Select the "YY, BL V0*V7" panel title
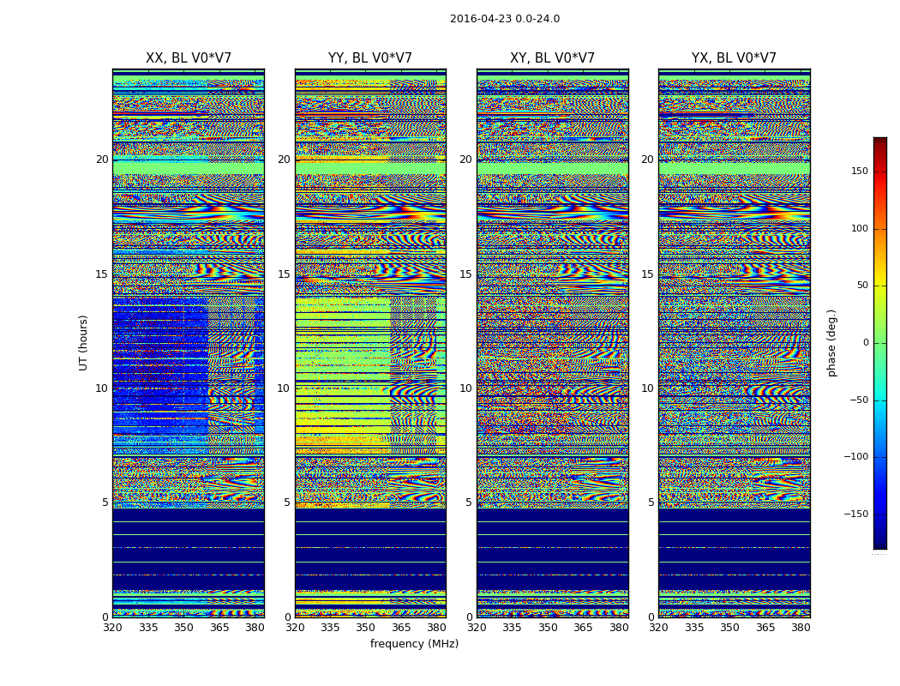The width and height of the screenshot is (900, 686). (370, 58)
